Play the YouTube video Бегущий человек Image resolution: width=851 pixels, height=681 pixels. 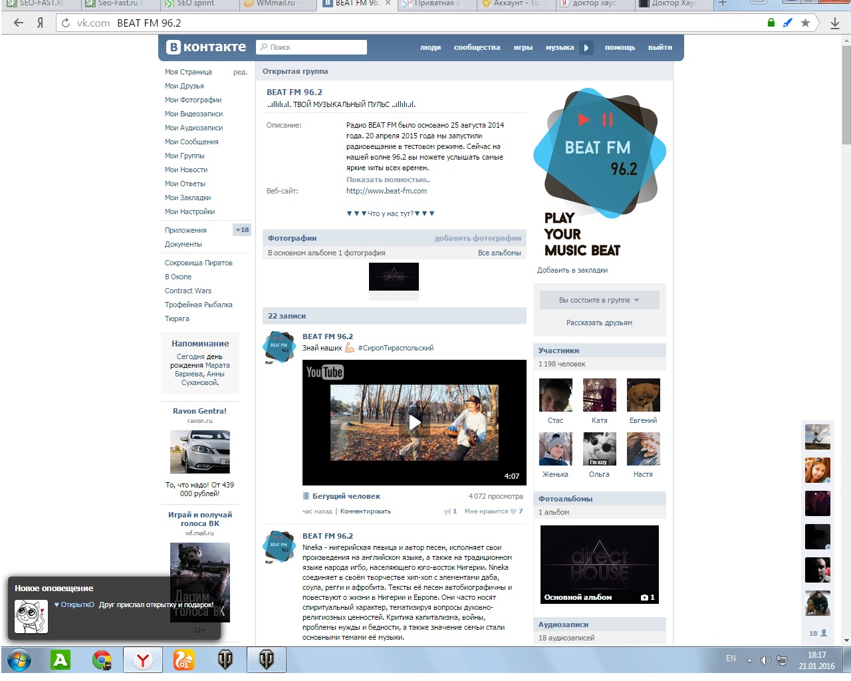414,422
